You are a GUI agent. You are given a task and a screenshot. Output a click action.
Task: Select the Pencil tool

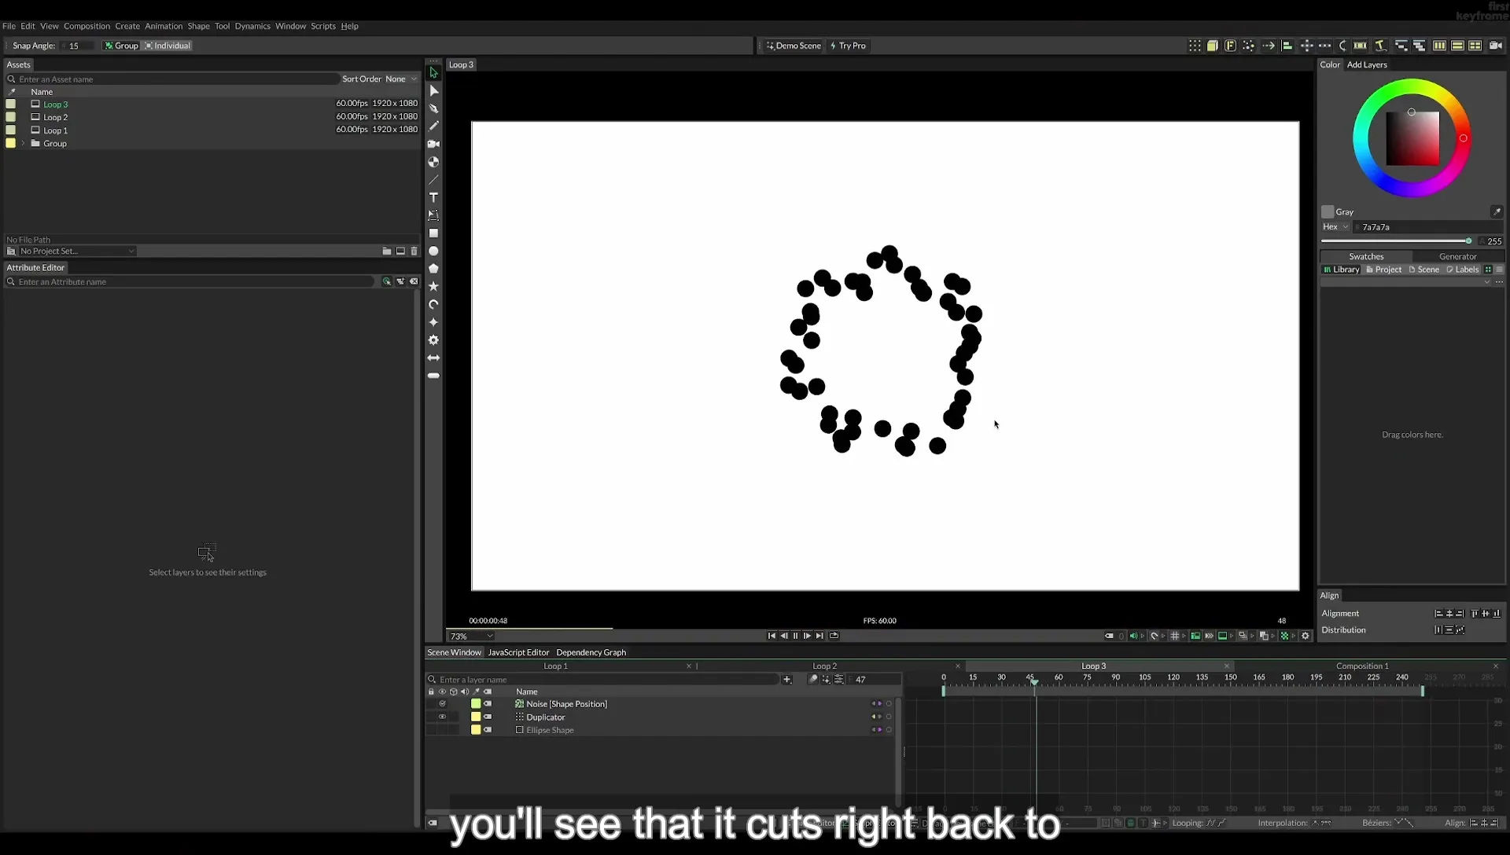coord(433,126)
